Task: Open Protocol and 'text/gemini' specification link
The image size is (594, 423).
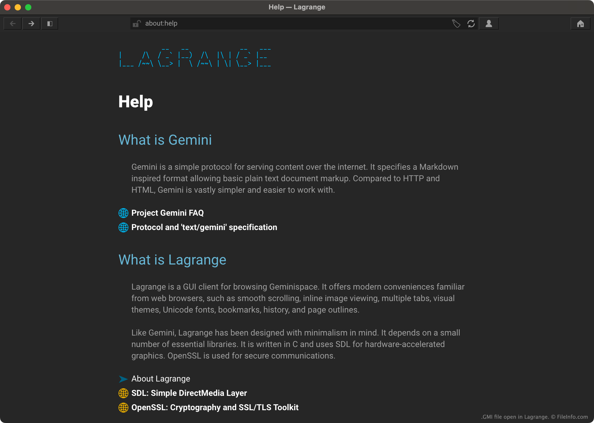Action: tap(204, 227)
